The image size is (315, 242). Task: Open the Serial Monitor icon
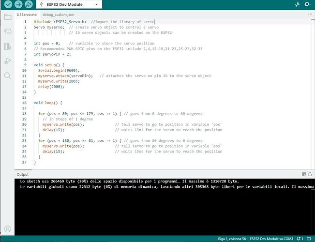click(x=307, y=4)
